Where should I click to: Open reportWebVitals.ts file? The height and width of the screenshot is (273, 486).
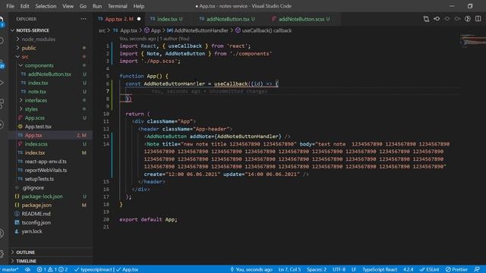(51, 170)
